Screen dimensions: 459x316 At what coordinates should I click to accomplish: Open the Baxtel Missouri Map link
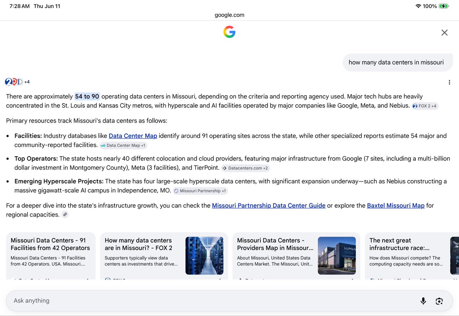pyautogui.click(x=396, y=206)
